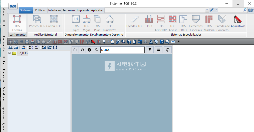254x132 pixels.
Task: Click the refresh folder button
Action: [82, 50]
